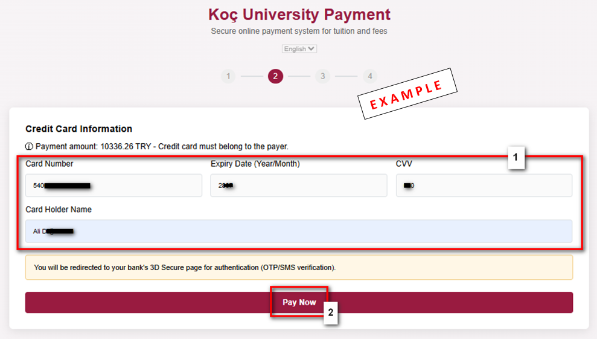
Task: Focus the Card Number input field
Action: tap(113, 186)
